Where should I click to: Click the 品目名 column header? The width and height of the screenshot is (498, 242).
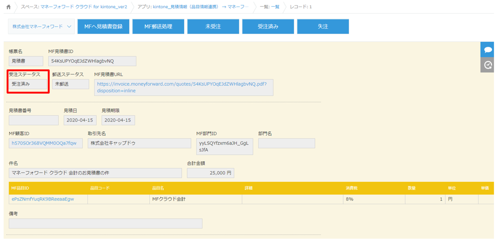click(x=196, y=188)
